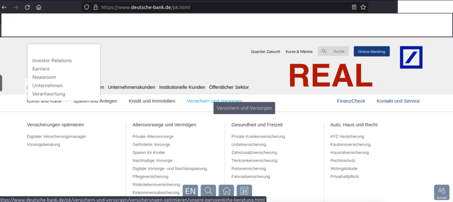
Task: Click into the Suche search field
Action: click(x=338, y=51)
